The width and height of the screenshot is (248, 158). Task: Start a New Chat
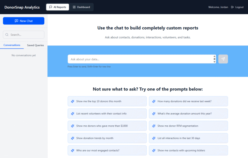click(x=24, y=21)
